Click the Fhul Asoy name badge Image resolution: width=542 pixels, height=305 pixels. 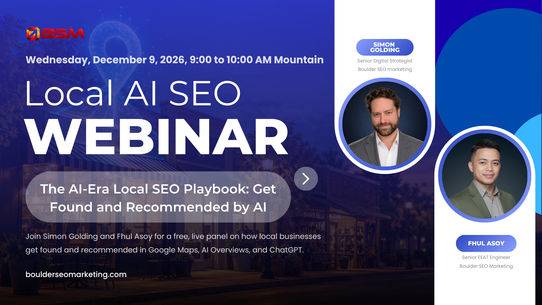[486, 243]
